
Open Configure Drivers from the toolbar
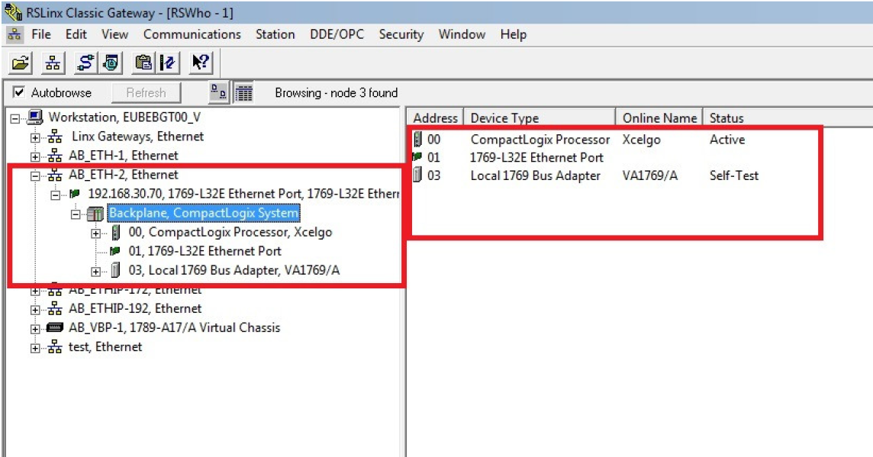pos(85,63)
